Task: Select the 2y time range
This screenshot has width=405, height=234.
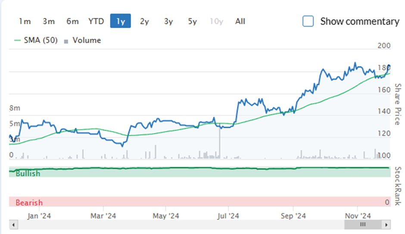Action: pos(144,21)
